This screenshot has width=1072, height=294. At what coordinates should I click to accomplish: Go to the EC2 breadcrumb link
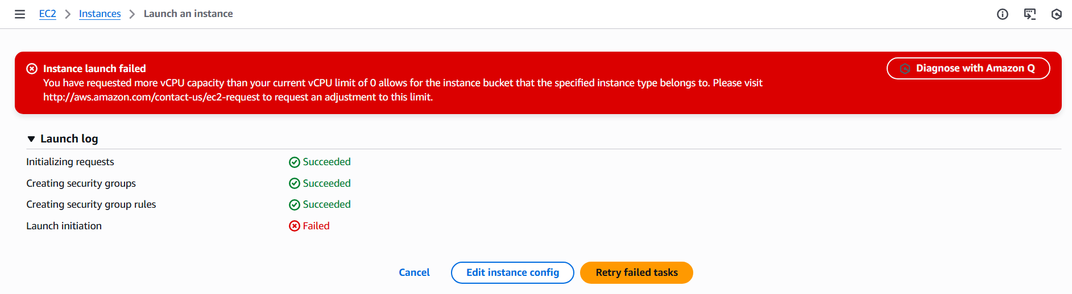[47, 14]
